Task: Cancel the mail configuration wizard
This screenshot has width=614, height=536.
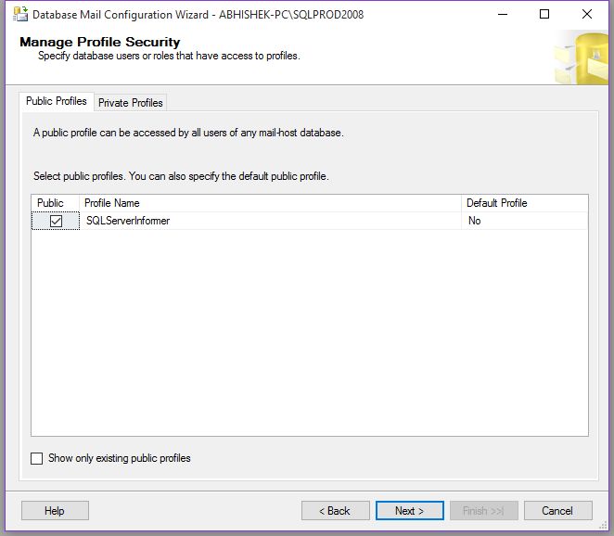Action: (x=558, y=511)
